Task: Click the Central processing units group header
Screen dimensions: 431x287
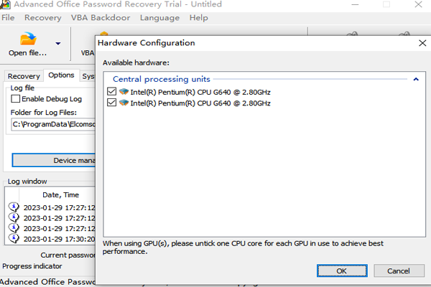Action: [162, 79]
